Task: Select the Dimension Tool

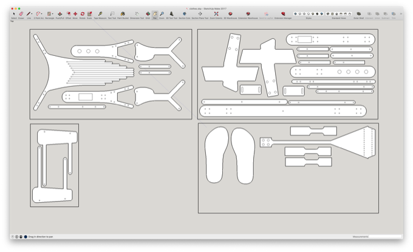Action: click(x=137, y=14)
